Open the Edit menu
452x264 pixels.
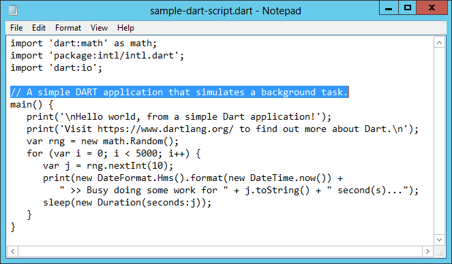click(39, 28)
